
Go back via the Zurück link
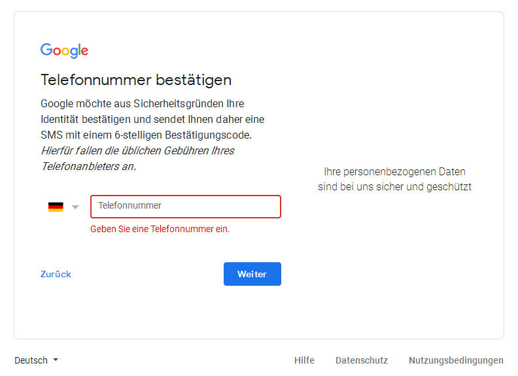click(x=56, y=274)
